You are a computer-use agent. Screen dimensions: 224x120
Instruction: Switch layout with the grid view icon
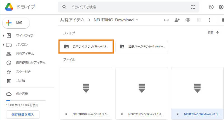tap(223, 20)
